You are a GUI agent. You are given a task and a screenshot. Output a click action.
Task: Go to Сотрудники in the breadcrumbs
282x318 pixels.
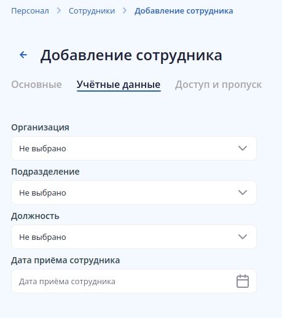coord(92,11)
